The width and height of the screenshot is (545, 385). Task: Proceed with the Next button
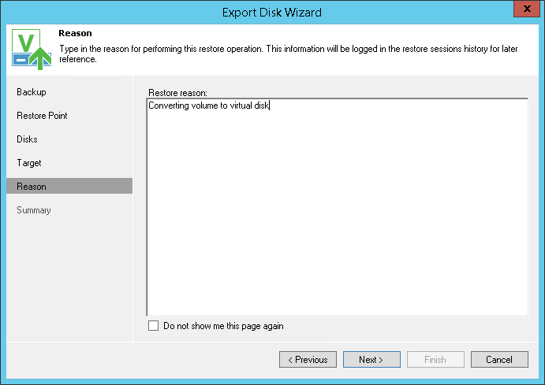pos(371,360)
